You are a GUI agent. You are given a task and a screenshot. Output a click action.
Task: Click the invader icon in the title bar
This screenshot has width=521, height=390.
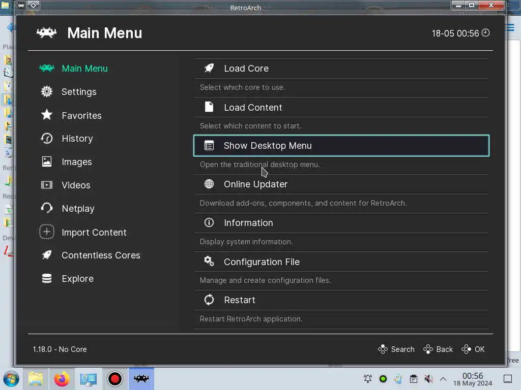point(21,5)
